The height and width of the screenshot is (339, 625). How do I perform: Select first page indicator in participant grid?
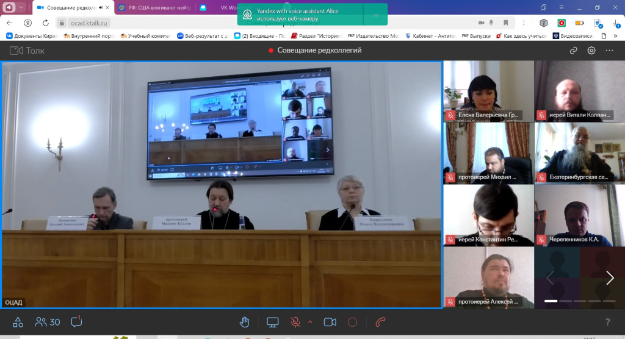click(x=551, y=301)
